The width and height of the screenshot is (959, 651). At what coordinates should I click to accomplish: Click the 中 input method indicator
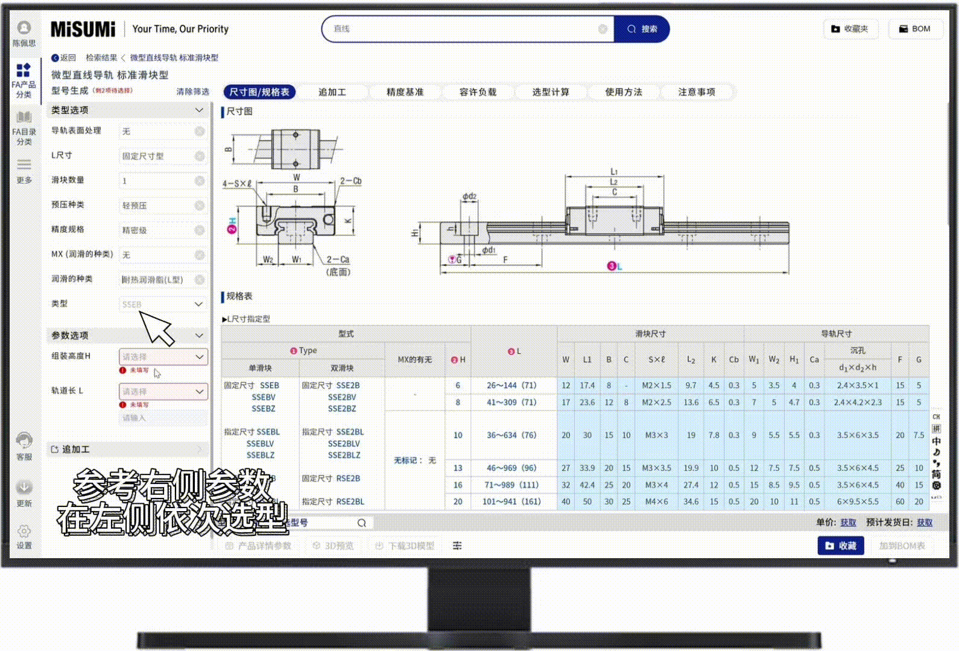936,441
